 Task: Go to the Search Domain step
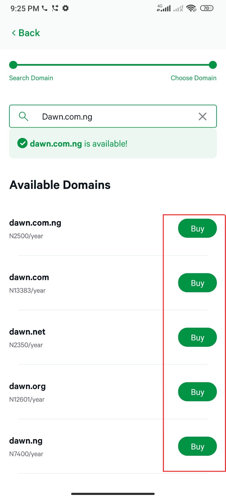point(31,78)
